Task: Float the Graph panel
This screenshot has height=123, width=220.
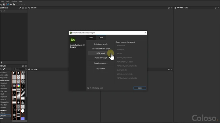Action: coord(169,8)
